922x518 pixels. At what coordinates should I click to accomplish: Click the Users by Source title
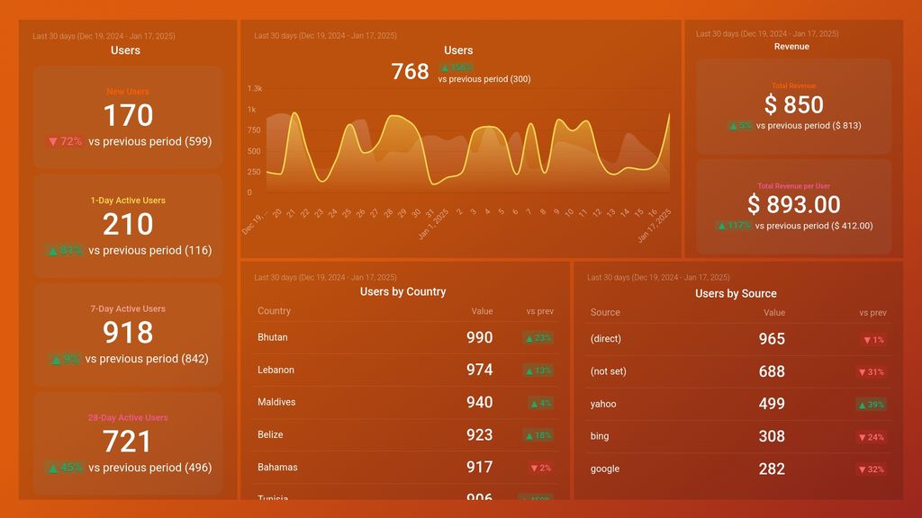[736, 294]
